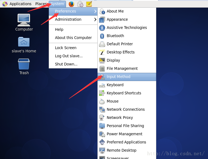The width and height of the screenshot is (208, 159).
Task: Click the Appearance preferences icon
Action: click(x=102, y=20)
